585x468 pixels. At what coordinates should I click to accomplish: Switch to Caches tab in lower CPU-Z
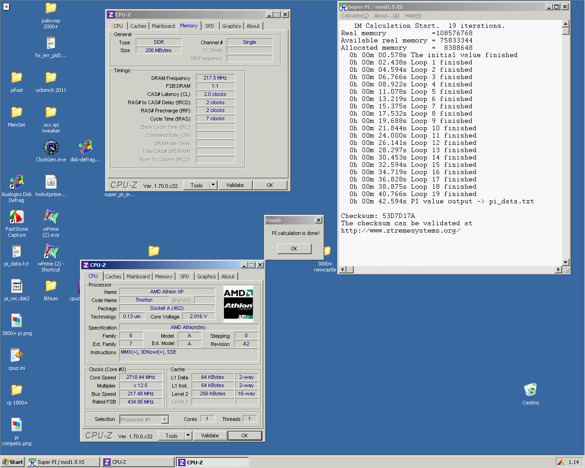113,277
